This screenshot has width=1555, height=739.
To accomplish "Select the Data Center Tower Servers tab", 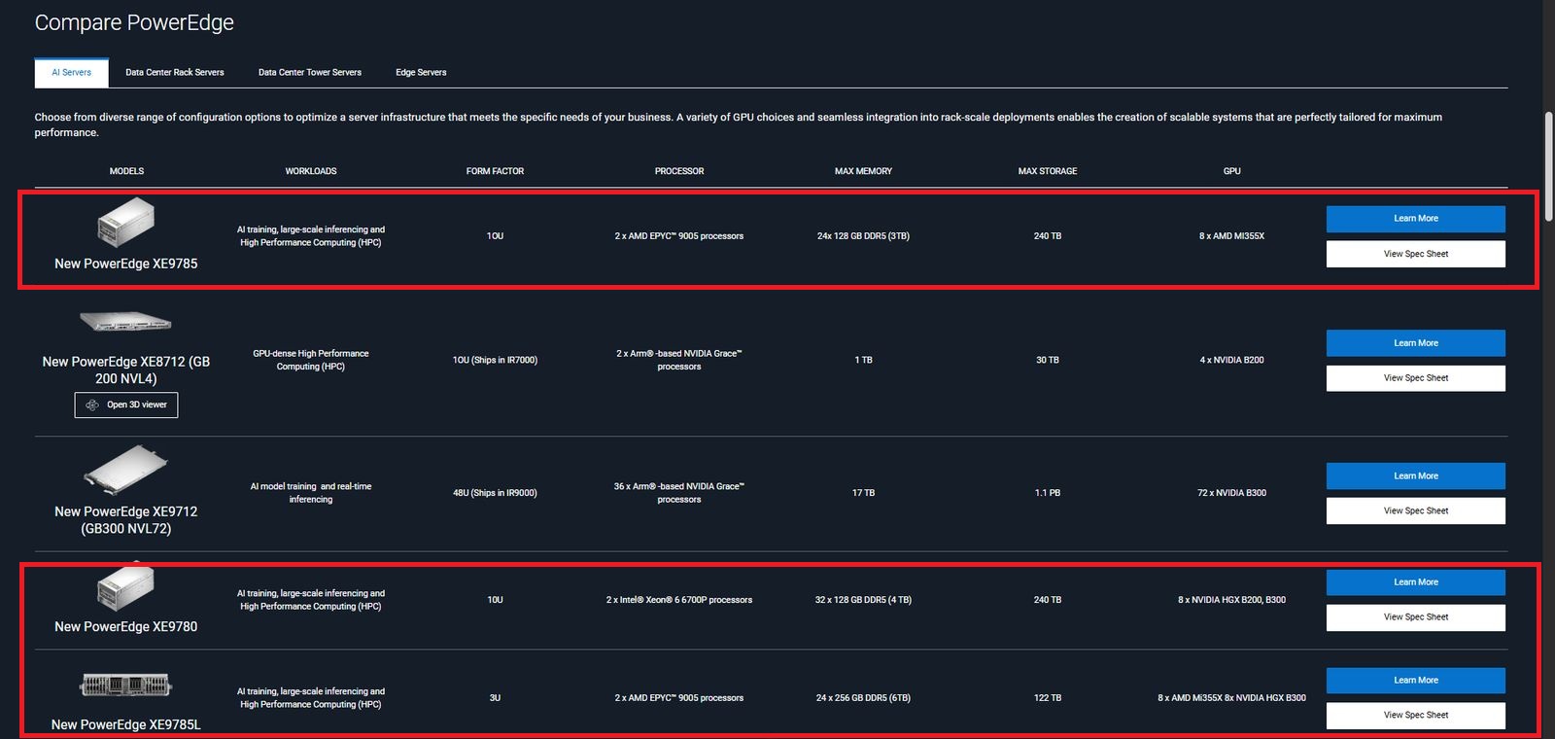I will click(309, 73).
